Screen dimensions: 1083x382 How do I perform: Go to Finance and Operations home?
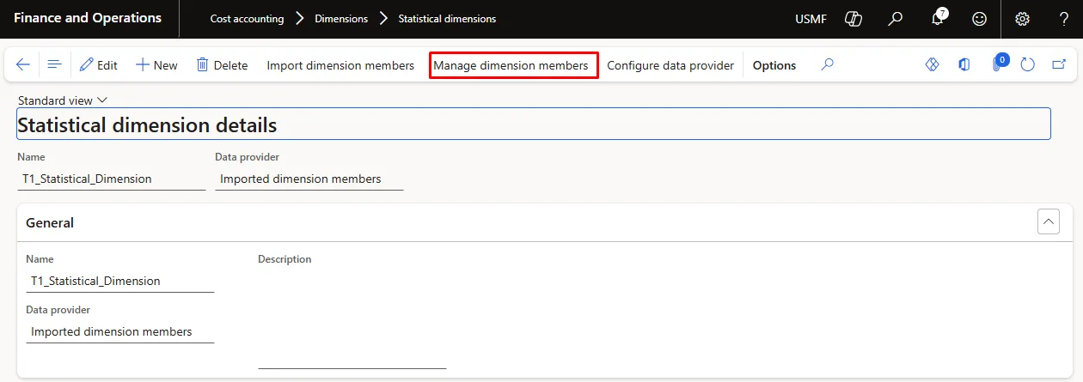[88, 18]
